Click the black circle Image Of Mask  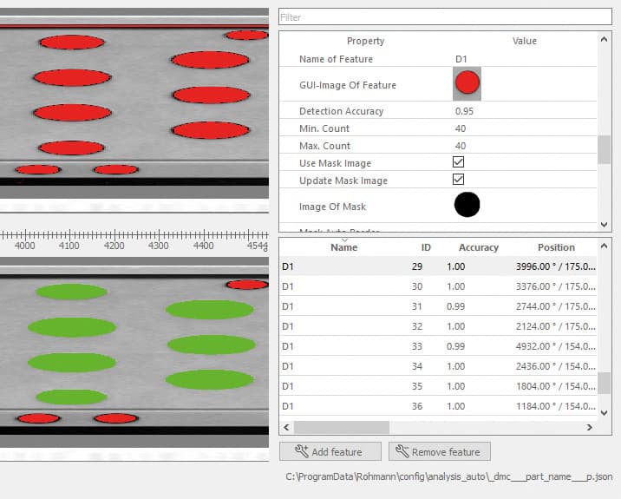[467, 205]
